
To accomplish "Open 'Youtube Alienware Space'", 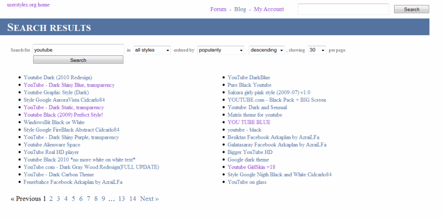I will 52,145.
